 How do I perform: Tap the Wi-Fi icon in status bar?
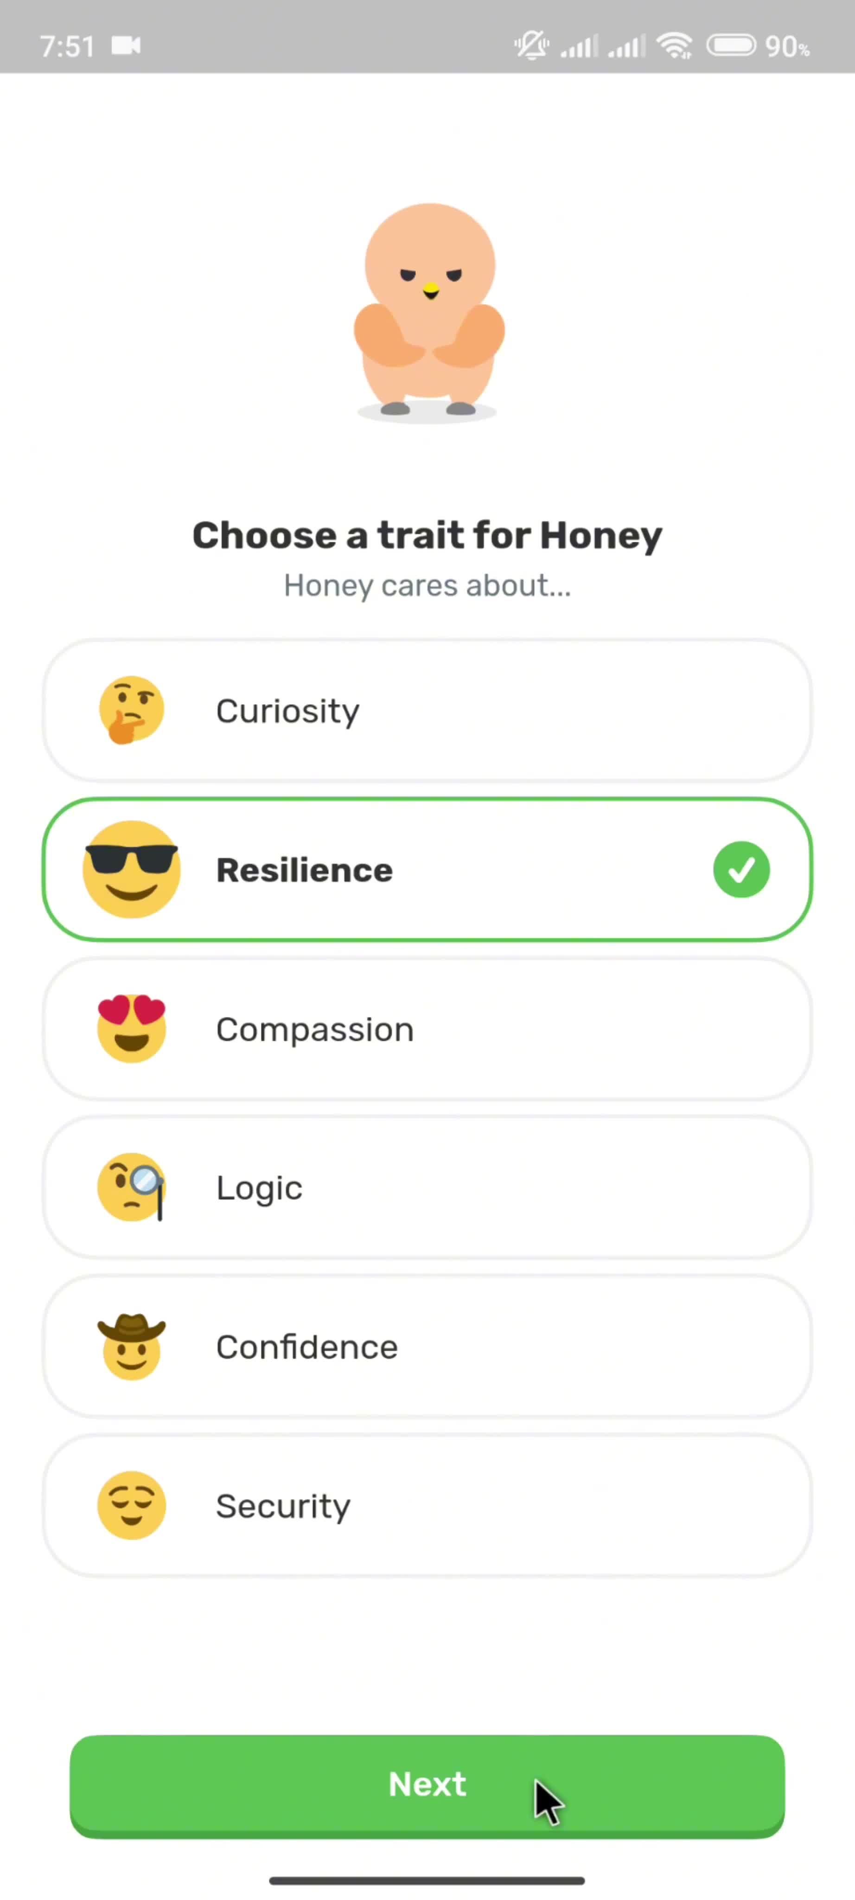pos(675,46)
